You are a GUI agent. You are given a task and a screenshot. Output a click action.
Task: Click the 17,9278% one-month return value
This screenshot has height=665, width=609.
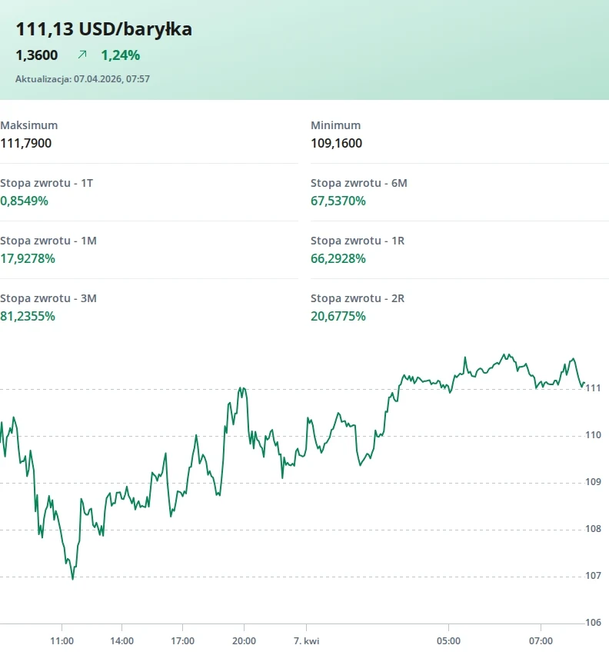click(x=28, y=258)
